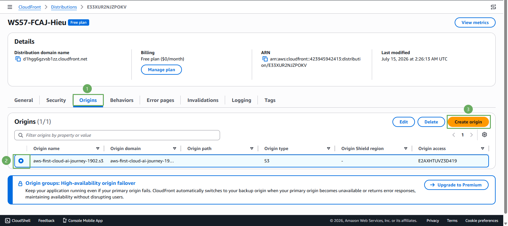This screenshot has width=508, height=226.
Task: Click Edit origin button
Action: pyautogui.click(x=404, y=122)
